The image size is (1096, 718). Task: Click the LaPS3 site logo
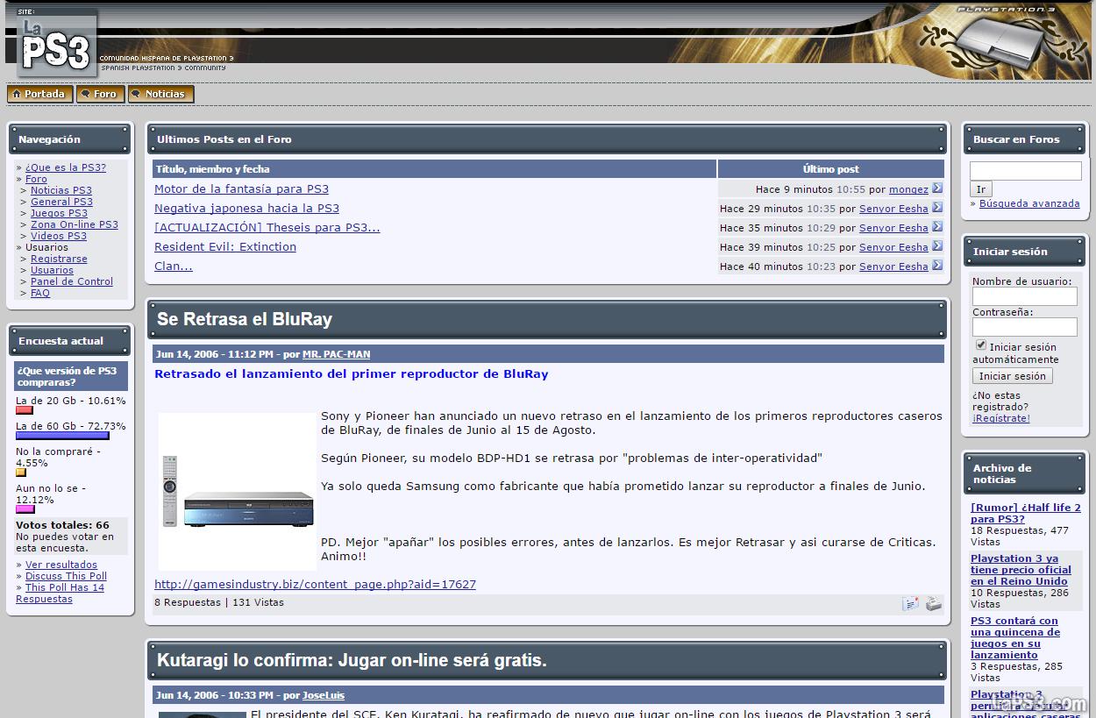[56, 46]
